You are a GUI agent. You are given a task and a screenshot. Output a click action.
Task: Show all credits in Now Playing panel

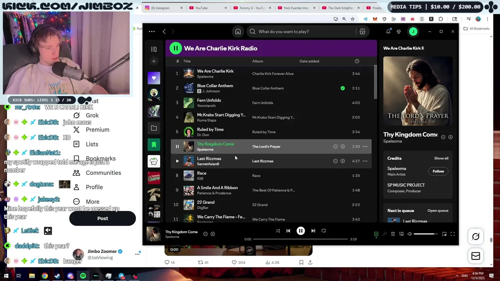pyautogui.click(x=441, y=158)
